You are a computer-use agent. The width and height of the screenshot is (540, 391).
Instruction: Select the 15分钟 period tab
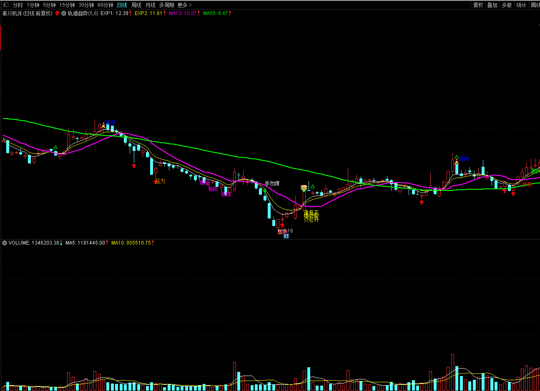click(x=67, y=5)
